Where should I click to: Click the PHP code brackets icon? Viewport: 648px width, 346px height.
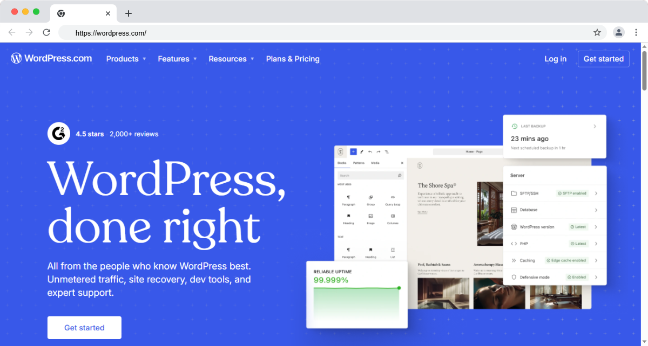point(514,244)
